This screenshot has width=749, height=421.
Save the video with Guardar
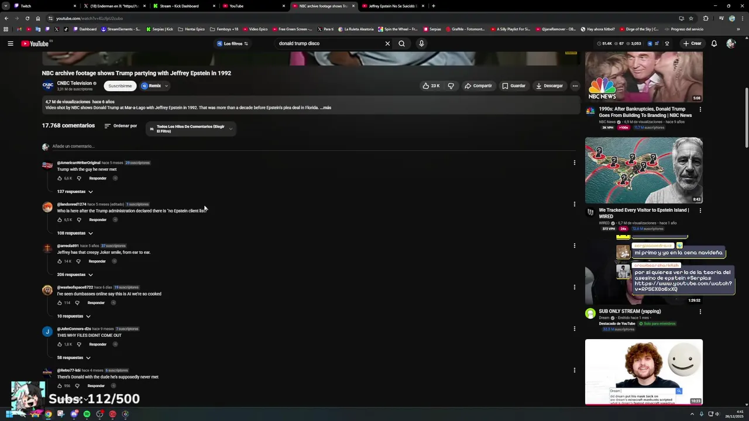(x=514, y=86)
